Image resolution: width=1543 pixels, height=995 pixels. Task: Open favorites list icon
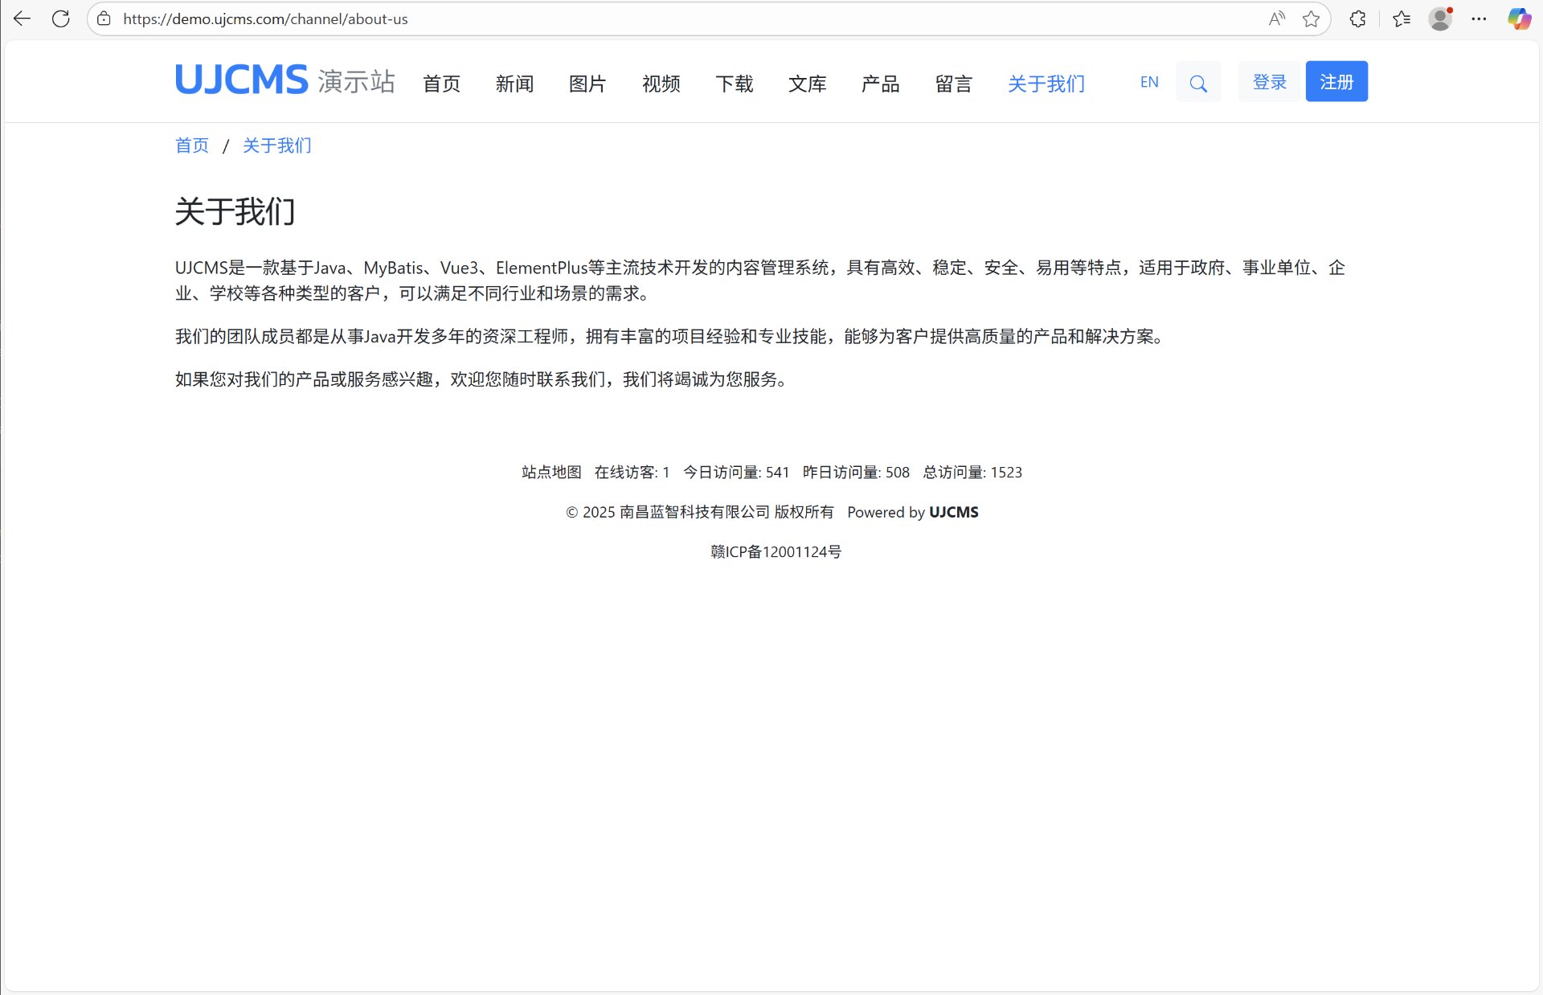click(1402, 18)
